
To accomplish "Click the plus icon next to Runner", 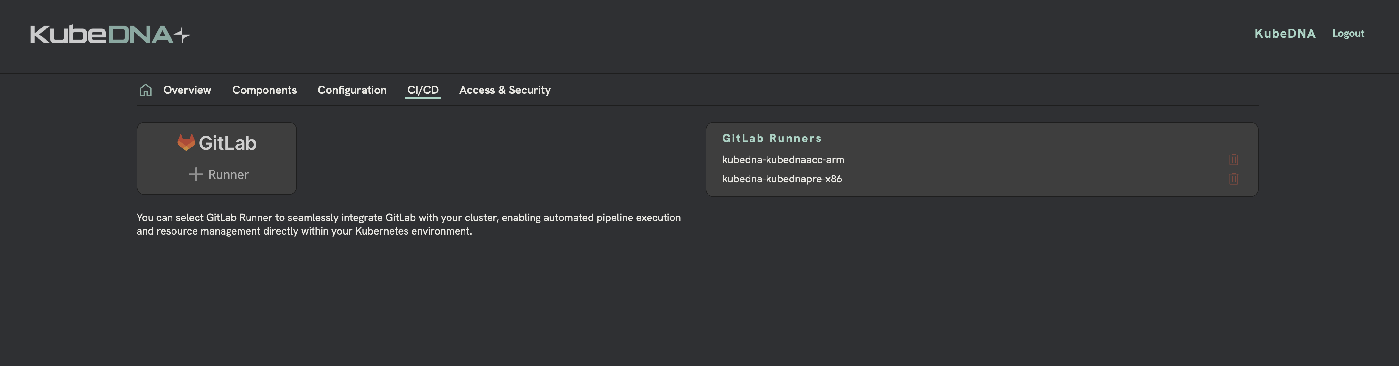I will pyautogui.click(x=196, y=174).
